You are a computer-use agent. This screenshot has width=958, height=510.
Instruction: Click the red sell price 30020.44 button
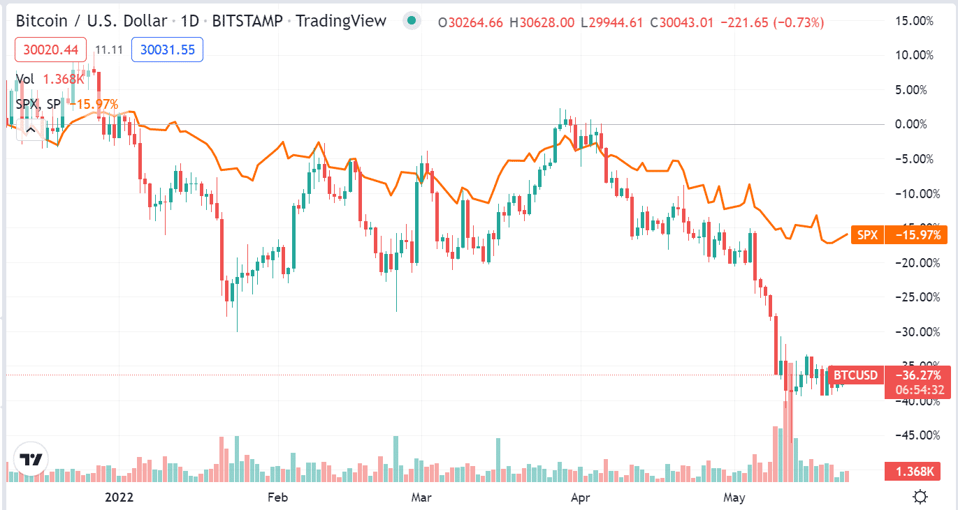click(x=50, y=50)
